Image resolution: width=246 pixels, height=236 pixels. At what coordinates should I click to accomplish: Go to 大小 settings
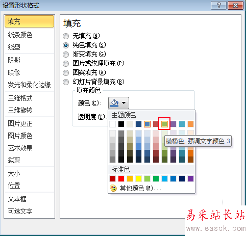(29, 173)
